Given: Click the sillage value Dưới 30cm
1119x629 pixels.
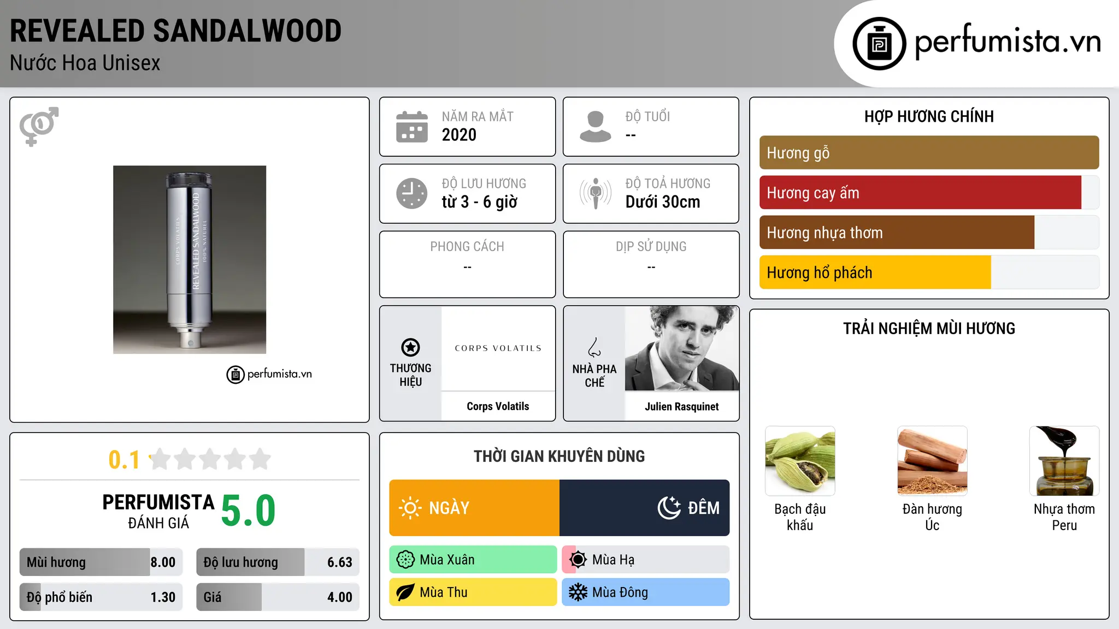Looking at the screenshot, I should [663, 202].
